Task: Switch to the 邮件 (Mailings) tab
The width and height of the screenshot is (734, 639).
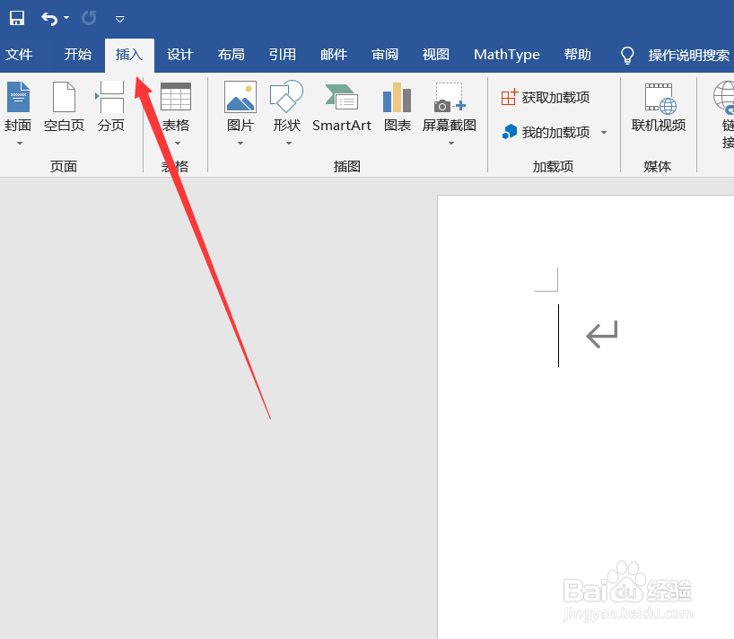Action: (334, 55)
